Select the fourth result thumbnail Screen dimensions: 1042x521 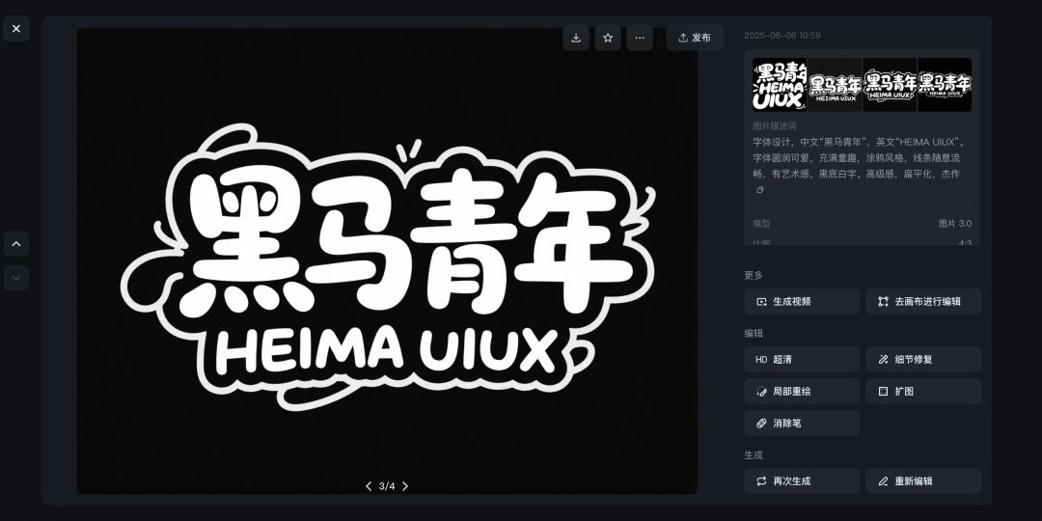pyautogui.click(x=945, y=84)
